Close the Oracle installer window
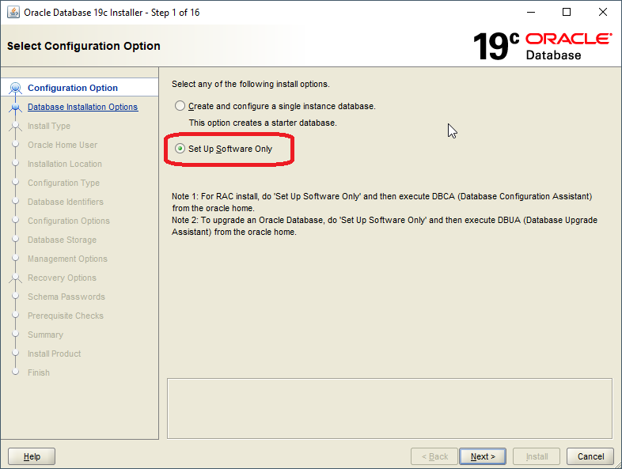The image size is (622, 469). pos(602,13)
